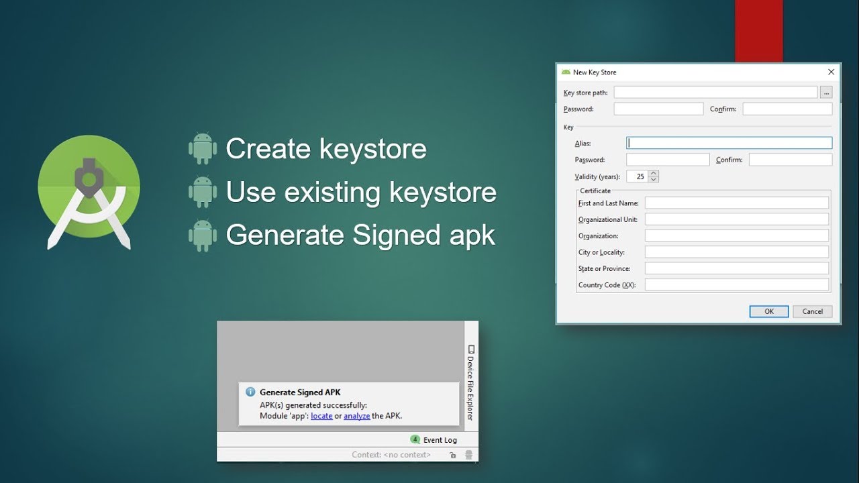Click the Confirm field below Alias
859x483 pixels.
(x=791, y=160)
